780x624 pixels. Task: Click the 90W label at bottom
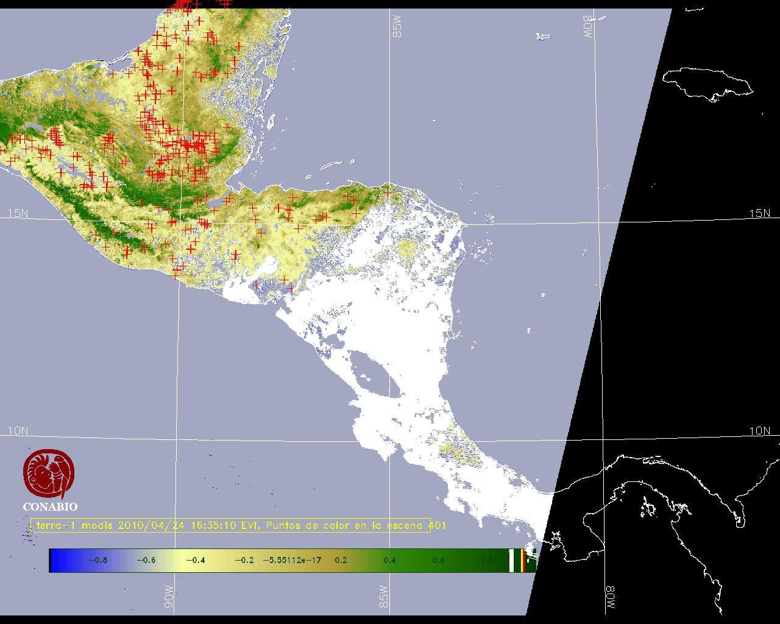coord(169,600)
